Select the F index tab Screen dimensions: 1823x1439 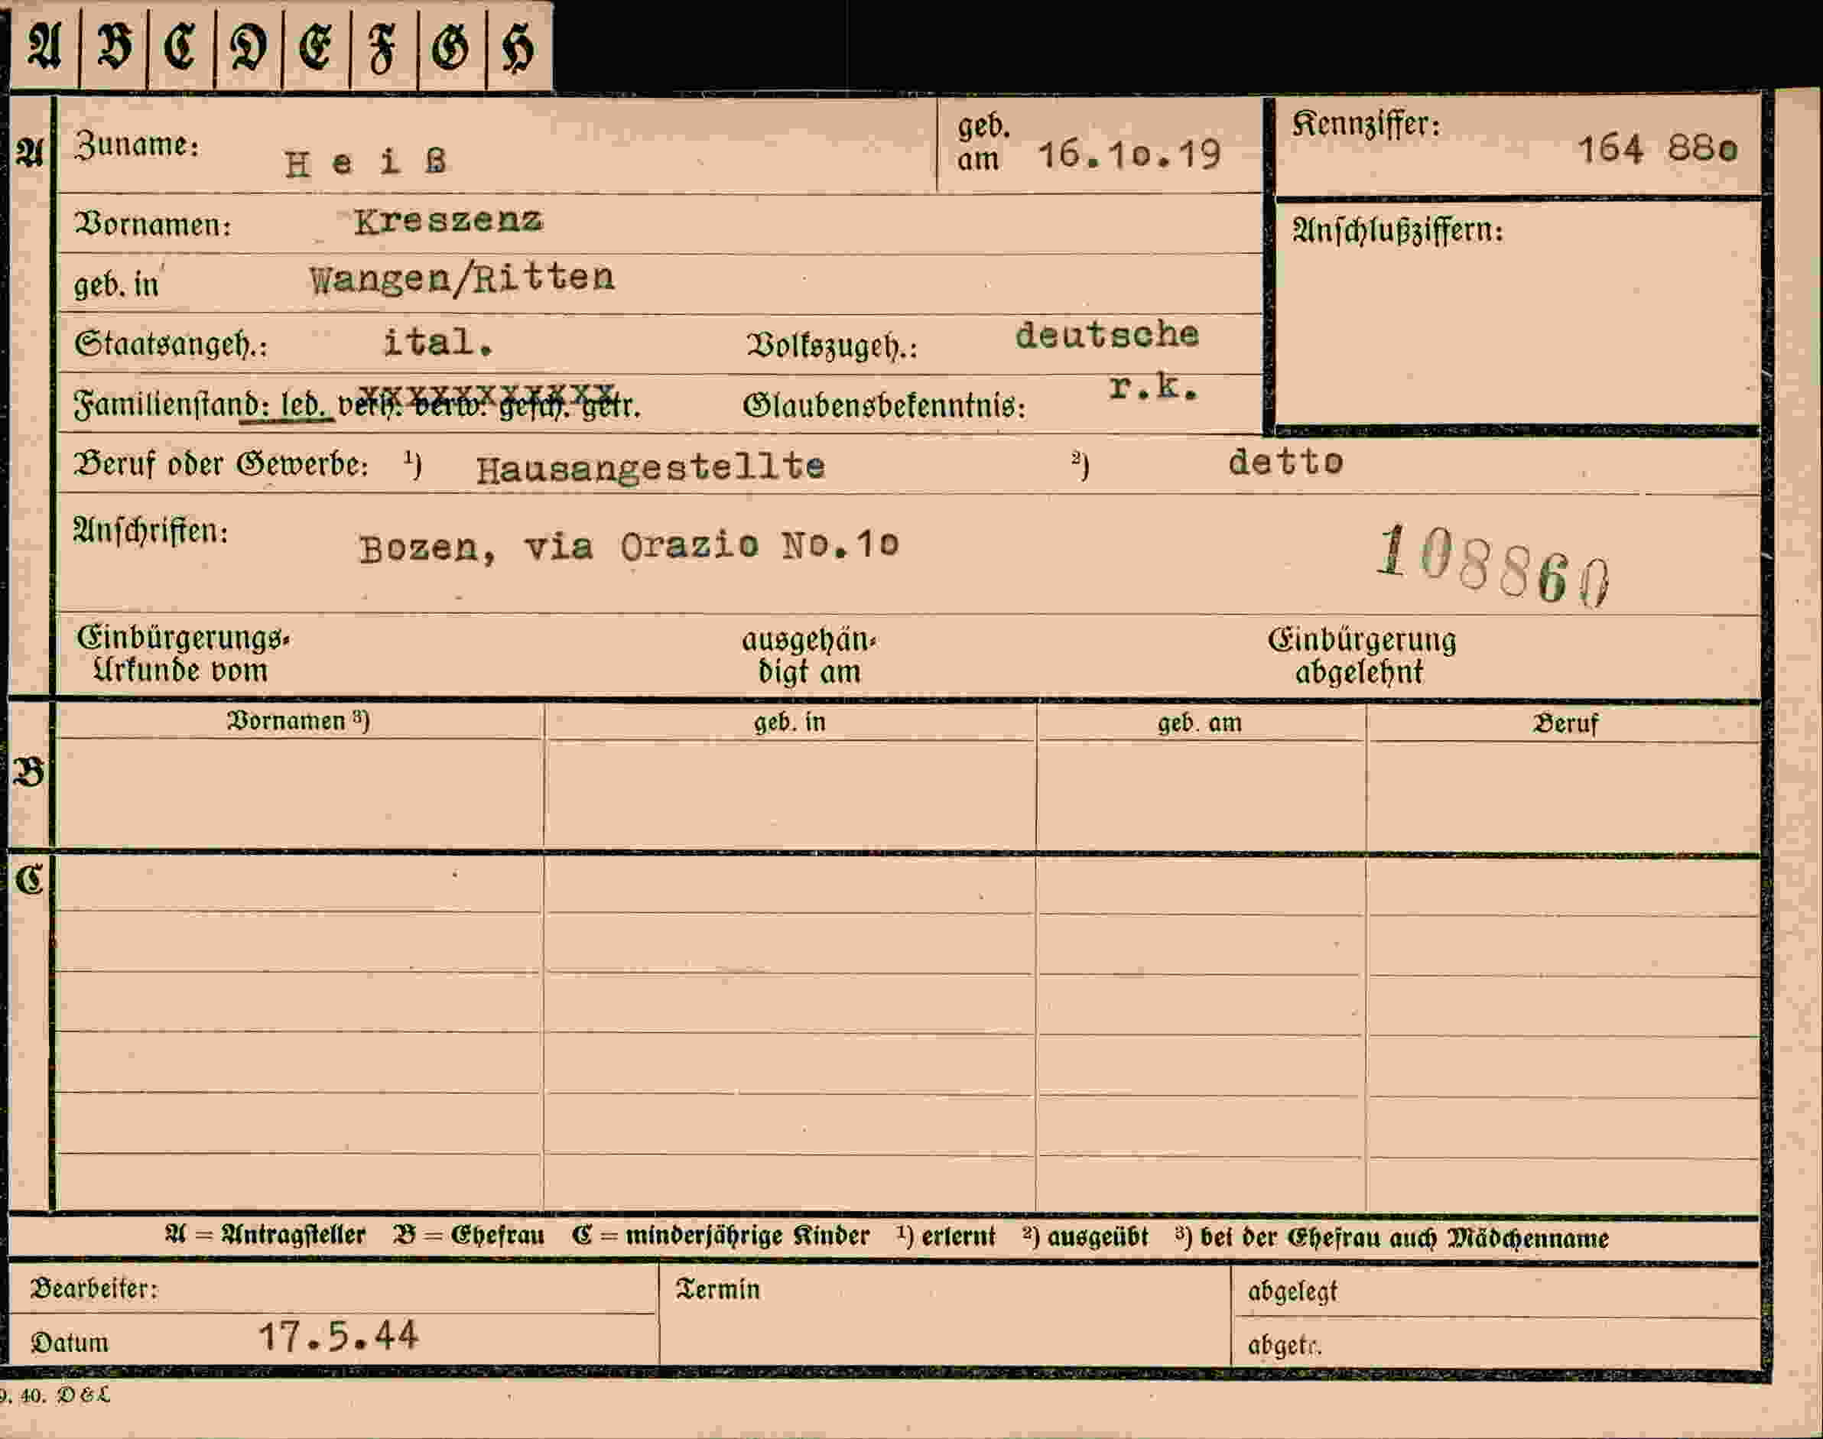tap(383, 47)
